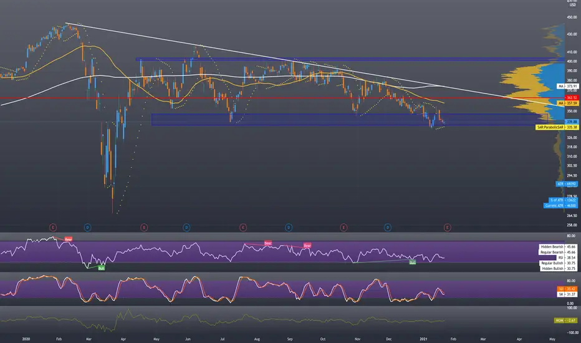The height and width of the screenshot is (343, 581).
Task: Click the 400.00 price axis label
Action: 572,61
